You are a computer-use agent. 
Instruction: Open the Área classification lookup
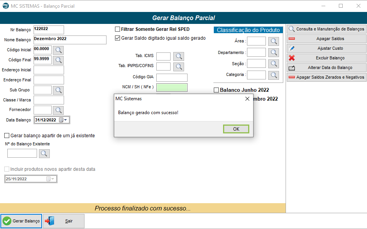click(273, 41)
